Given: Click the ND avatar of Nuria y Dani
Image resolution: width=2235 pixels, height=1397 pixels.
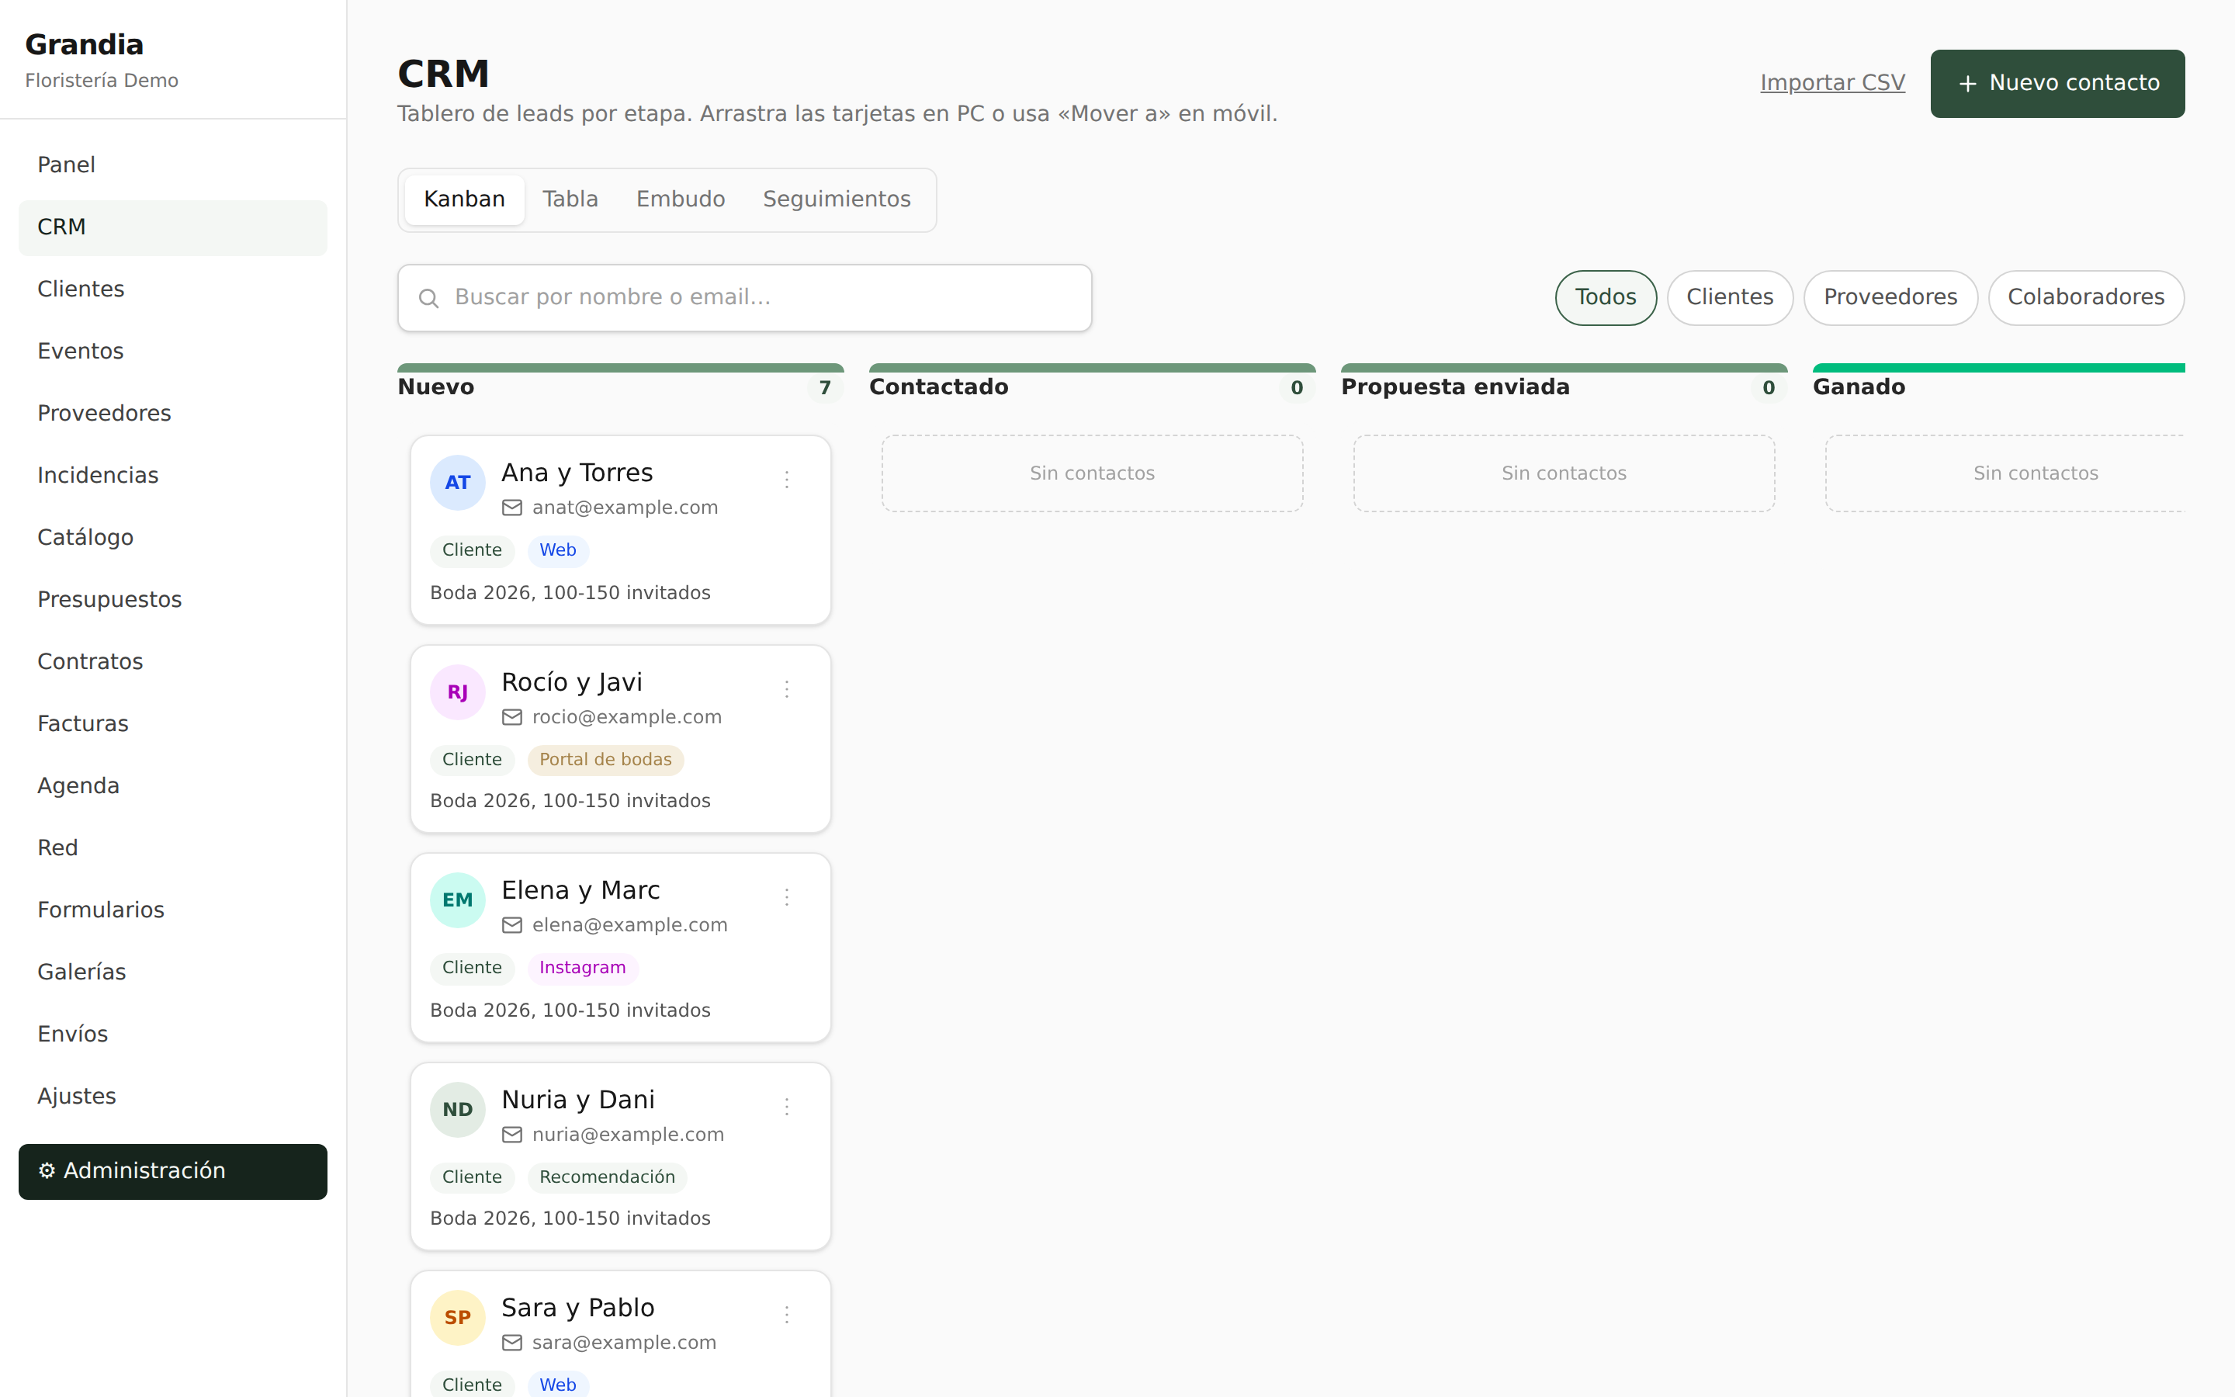Looking at the screenshot, I should 457,1110.
